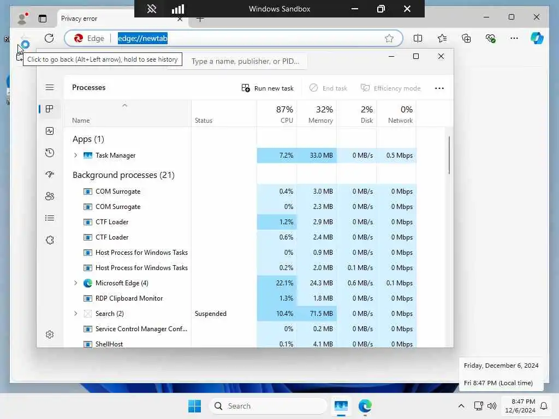Show hidden system tray icons chevron
This screenshot has height=419, width=559.
[x=461, y=406]
